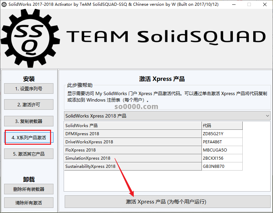Select the "SimulationXpress 2018" row
Image resolution: width=273 pixels, height=213 pixels.
tap(153, 158)
